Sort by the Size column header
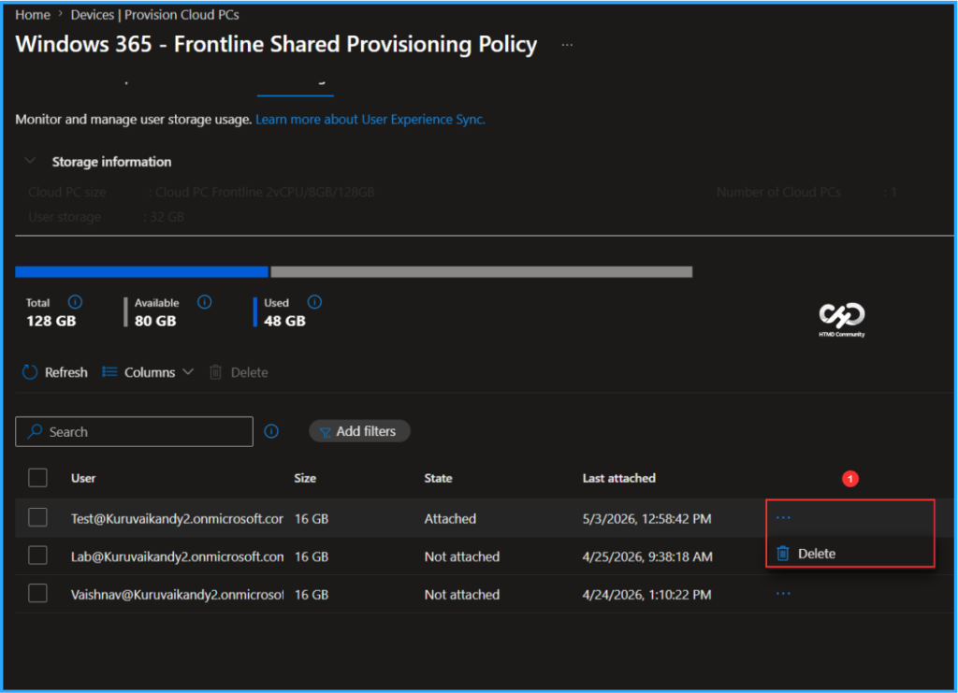 click(305, 478)
